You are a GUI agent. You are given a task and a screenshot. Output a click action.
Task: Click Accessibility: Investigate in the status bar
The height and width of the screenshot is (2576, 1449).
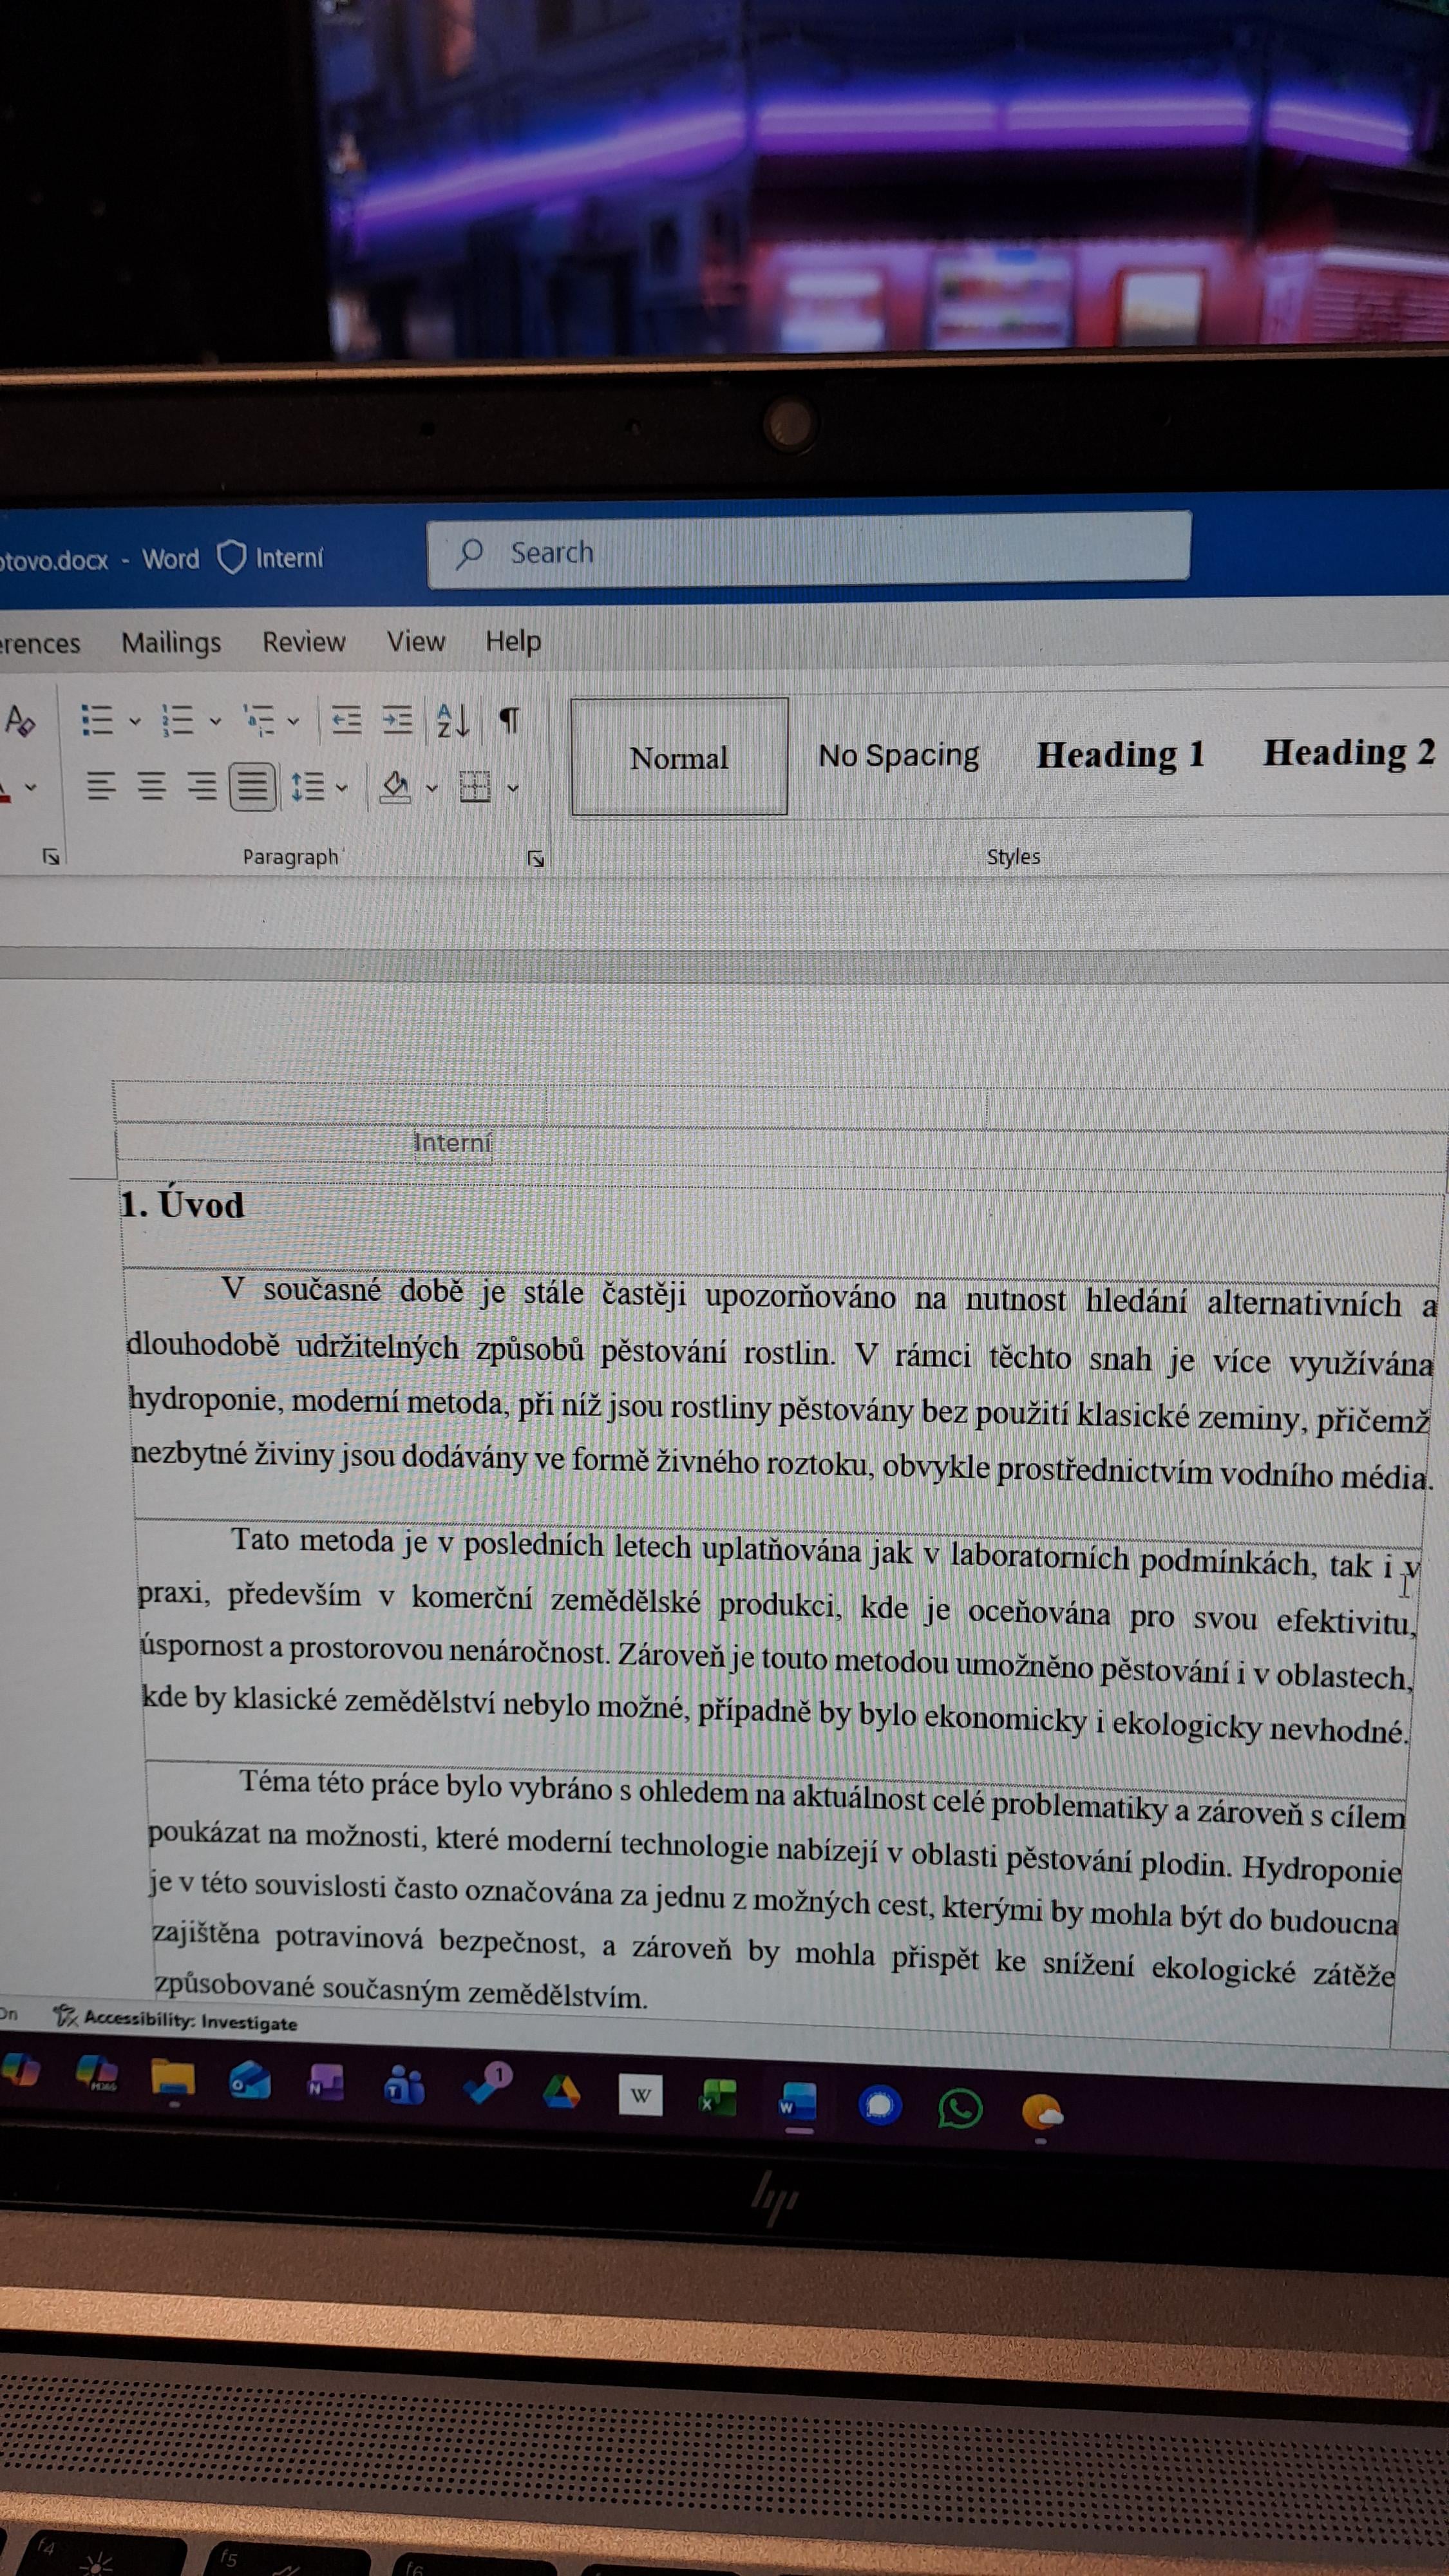tap(190, 2022)
